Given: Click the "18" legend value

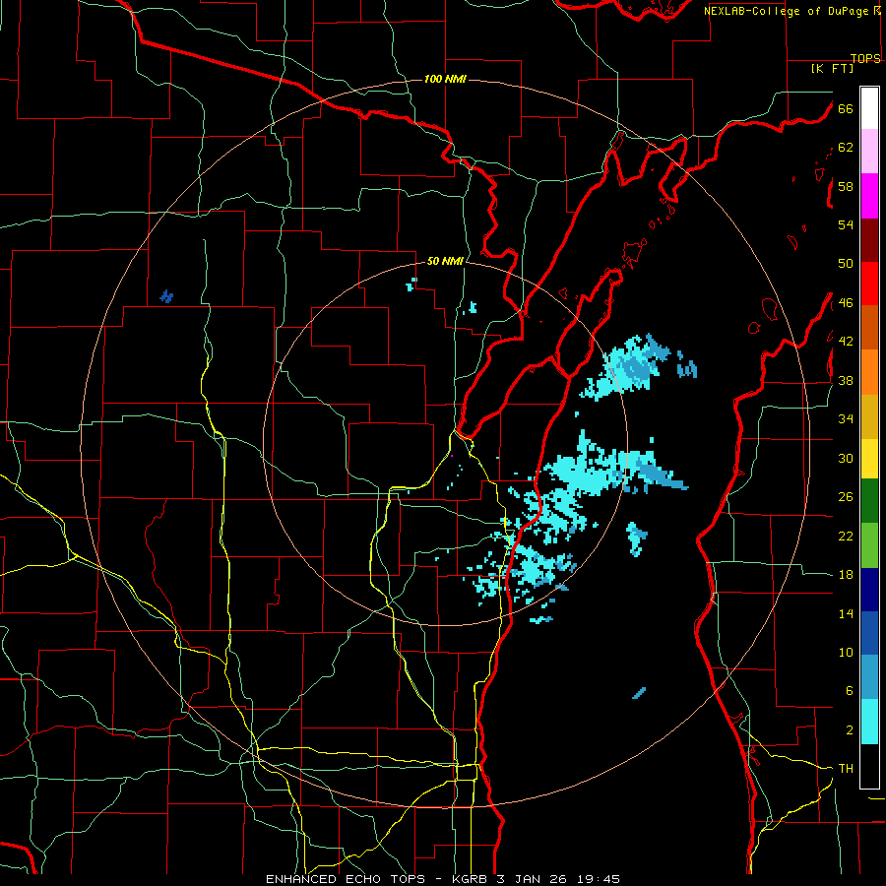Looking at the screenshot, I should 846,575.
